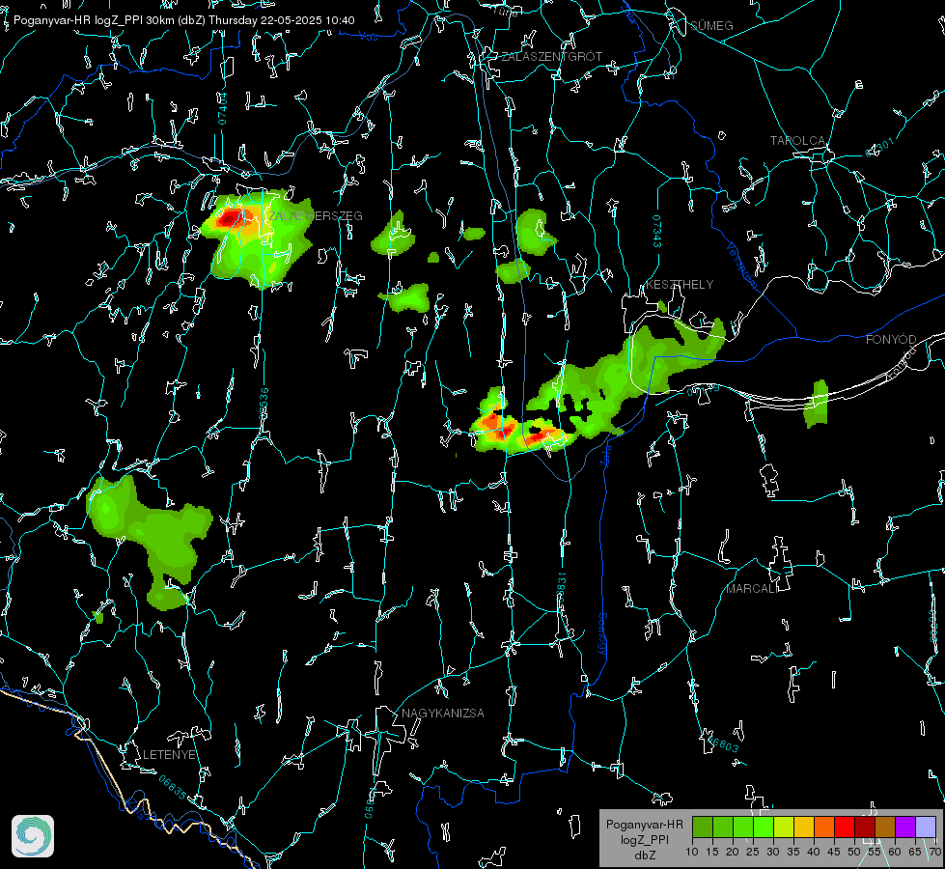945x869 pixels.
Task: Click the Vas county label
Action: point(369,37)
